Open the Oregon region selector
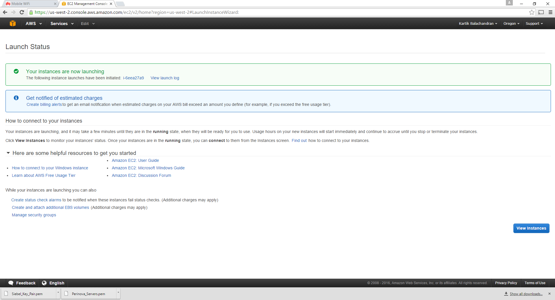Image resolution: width=555 pixels, height=300 pixels. (511, 24)
